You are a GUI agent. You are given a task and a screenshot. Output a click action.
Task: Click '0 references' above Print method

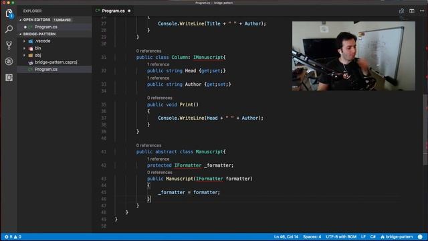(x=160, y=98)
